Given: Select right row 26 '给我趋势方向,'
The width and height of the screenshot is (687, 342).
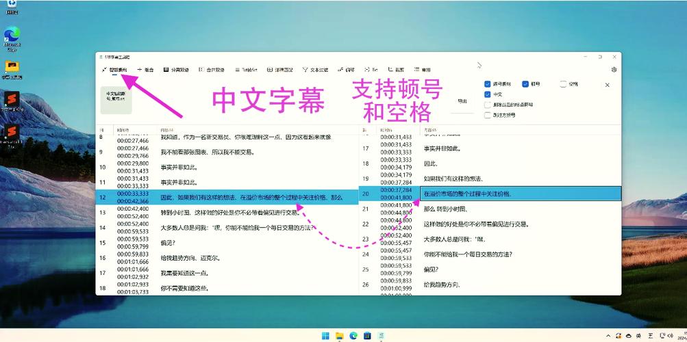Looking at the screenshot, I should (490, 285).
